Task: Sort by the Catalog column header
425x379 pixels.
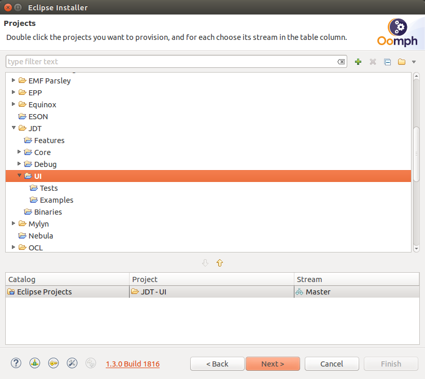Action: pyautogui.click(x=67, y=279)
